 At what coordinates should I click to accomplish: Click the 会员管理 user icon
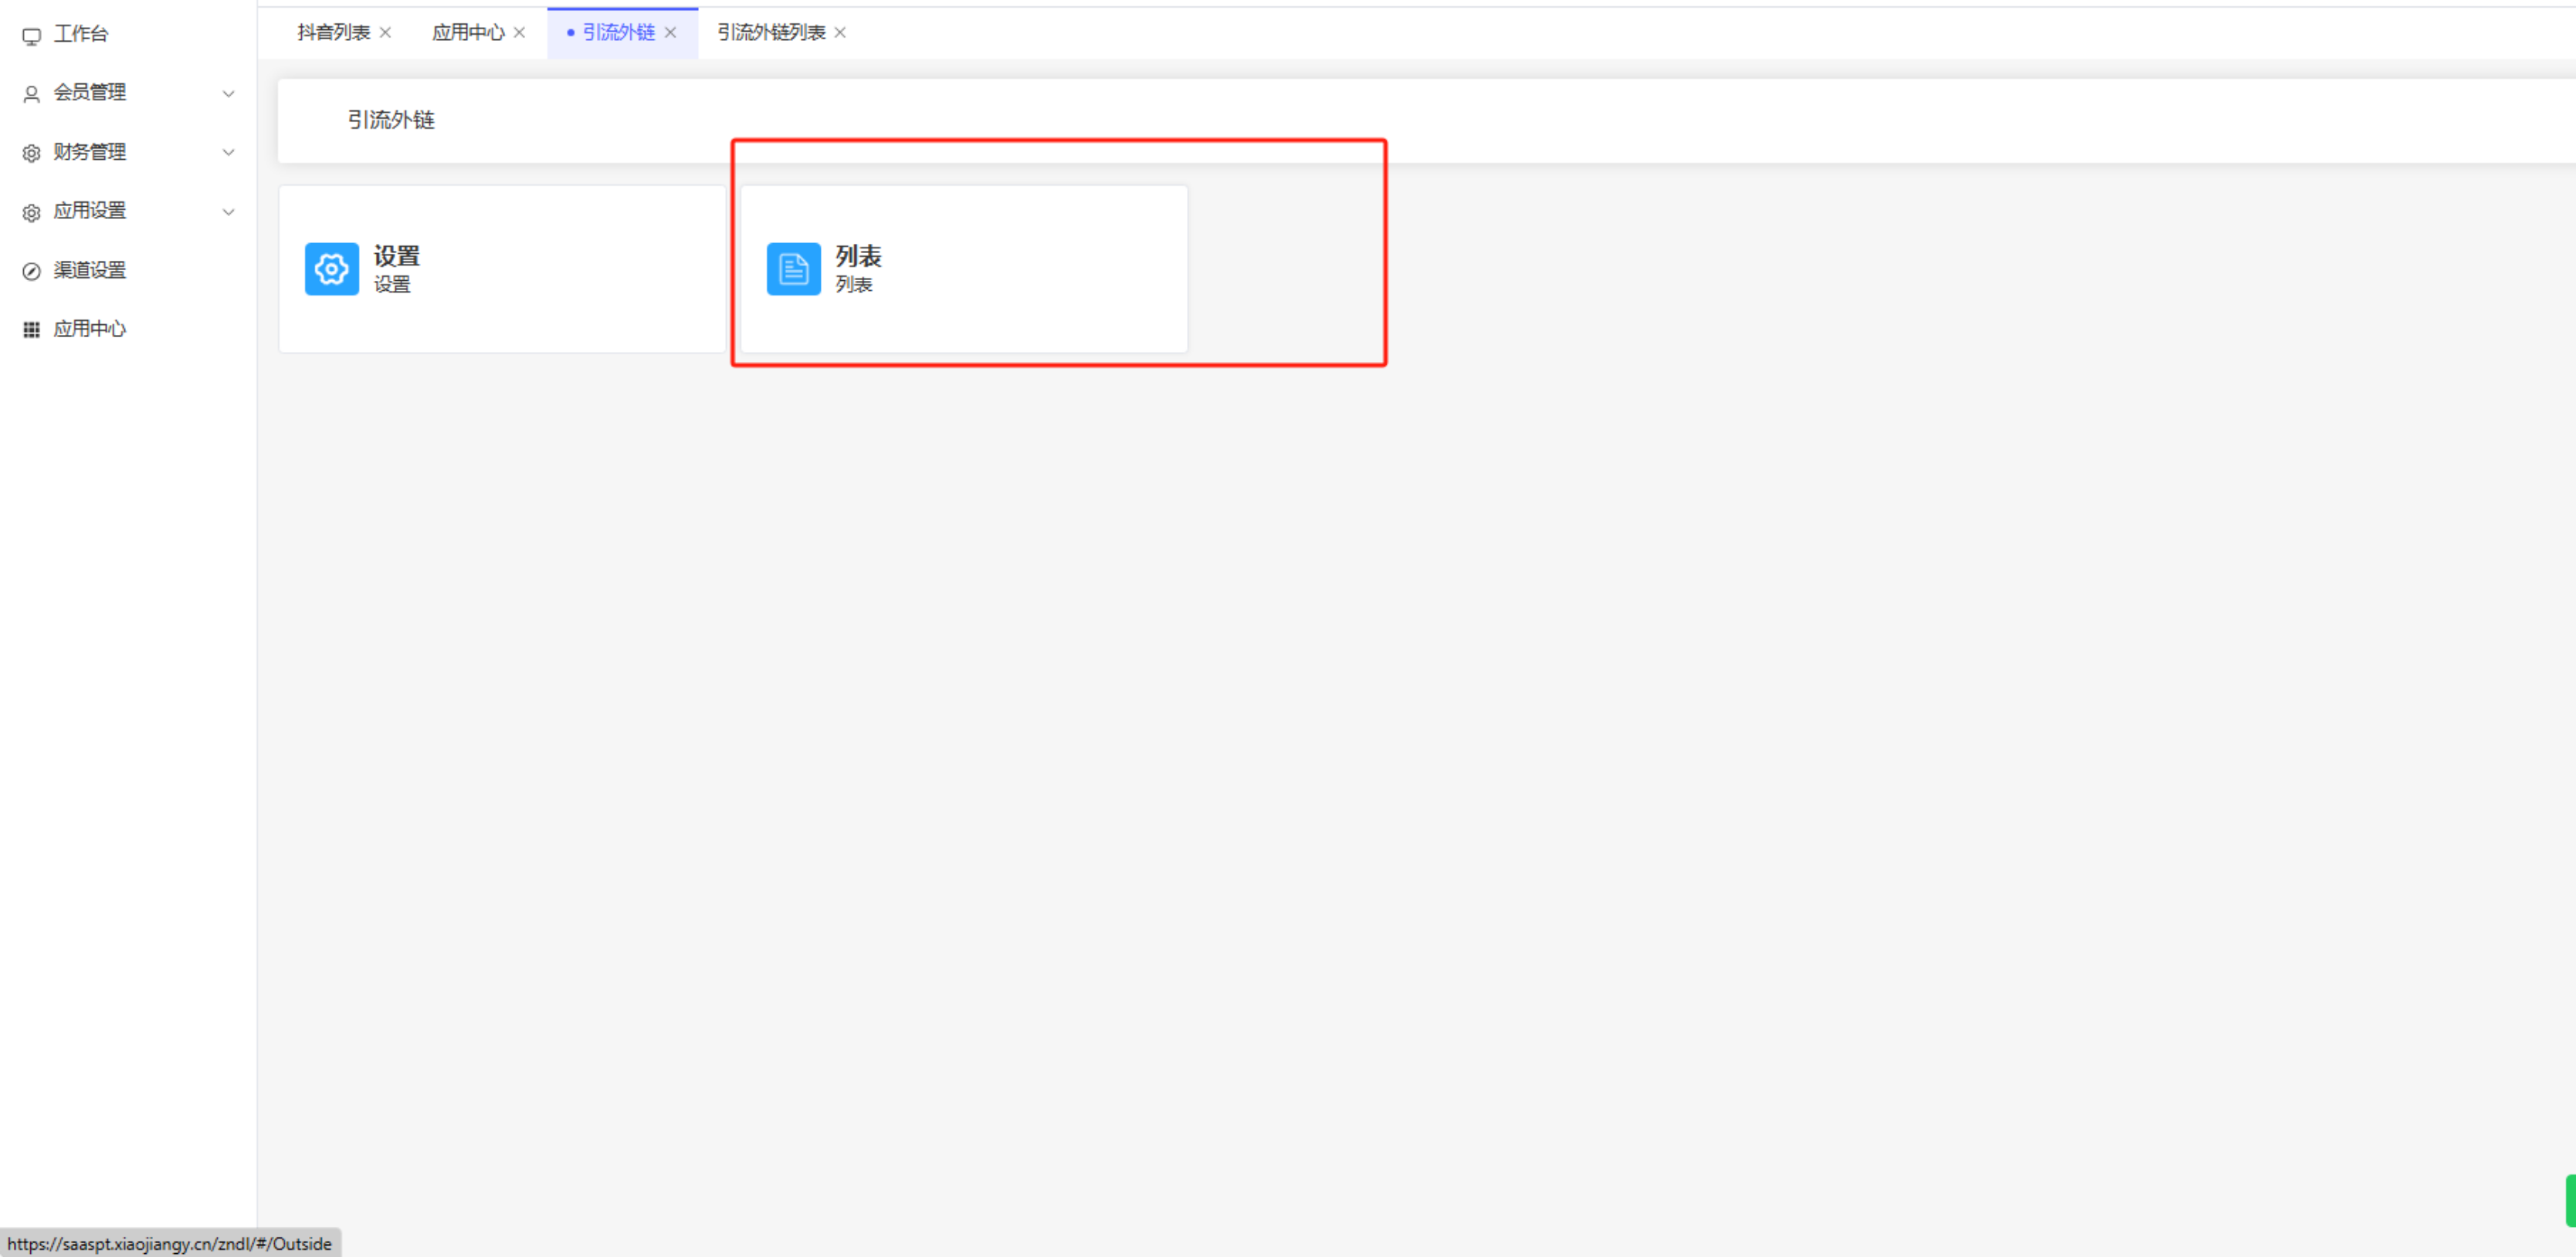click(32, 94)
